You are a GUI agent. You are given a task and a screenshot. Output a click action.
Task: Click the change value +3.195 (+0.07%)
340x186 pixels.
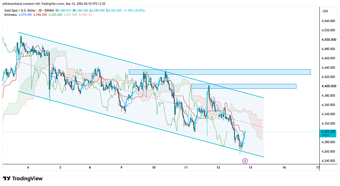(134, 10)
